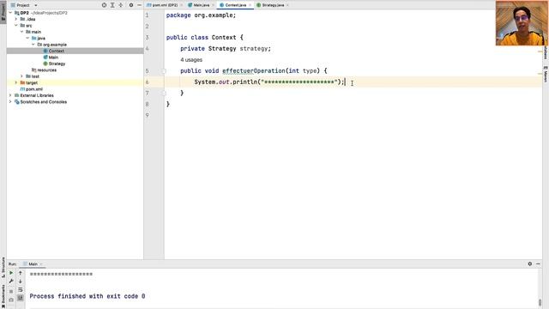
Task: Rerun Main with green play icon
Action: (x=11, y=273)
